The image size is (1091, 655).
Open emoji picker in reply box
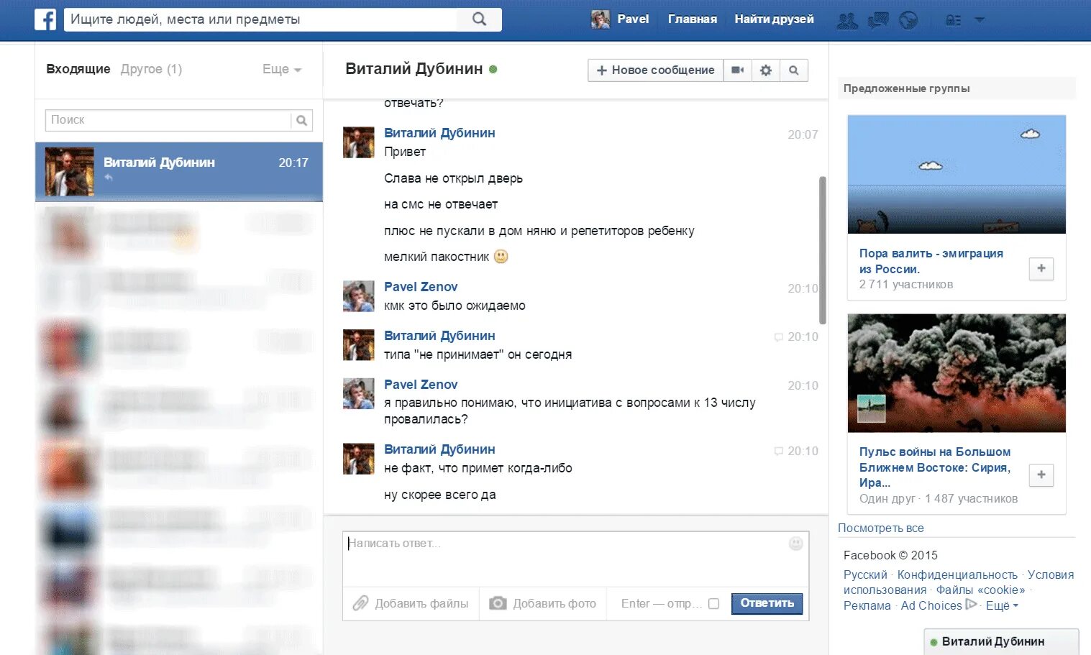point(795,544)
